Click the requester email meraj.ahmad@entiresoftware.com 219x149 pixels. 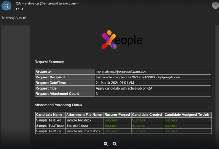pyautogui.click(x=122, y=72)
